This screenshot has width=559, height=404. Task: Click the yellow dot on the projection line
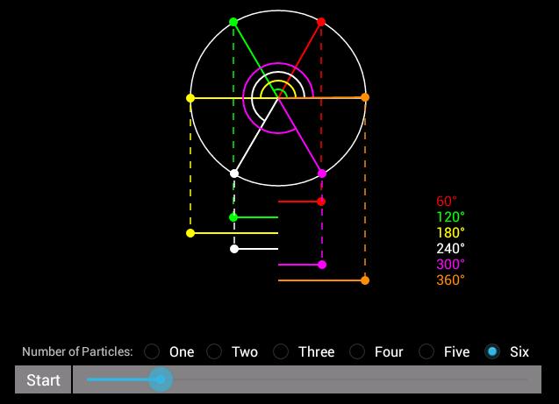pyautogui.click(x=190, y=233)
